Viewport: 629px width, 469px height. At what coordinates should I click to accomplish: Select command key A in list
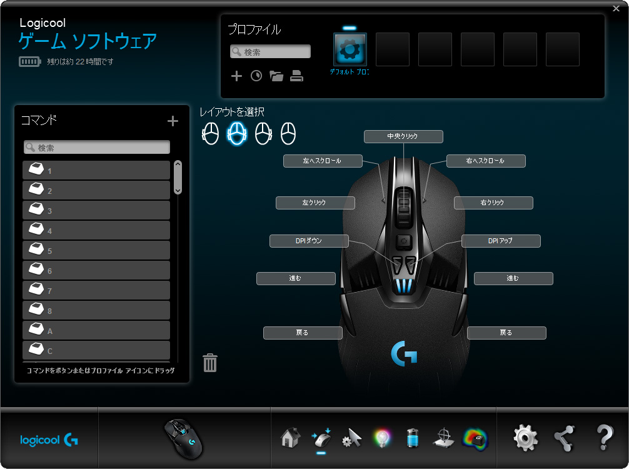[x=96, y=331]
